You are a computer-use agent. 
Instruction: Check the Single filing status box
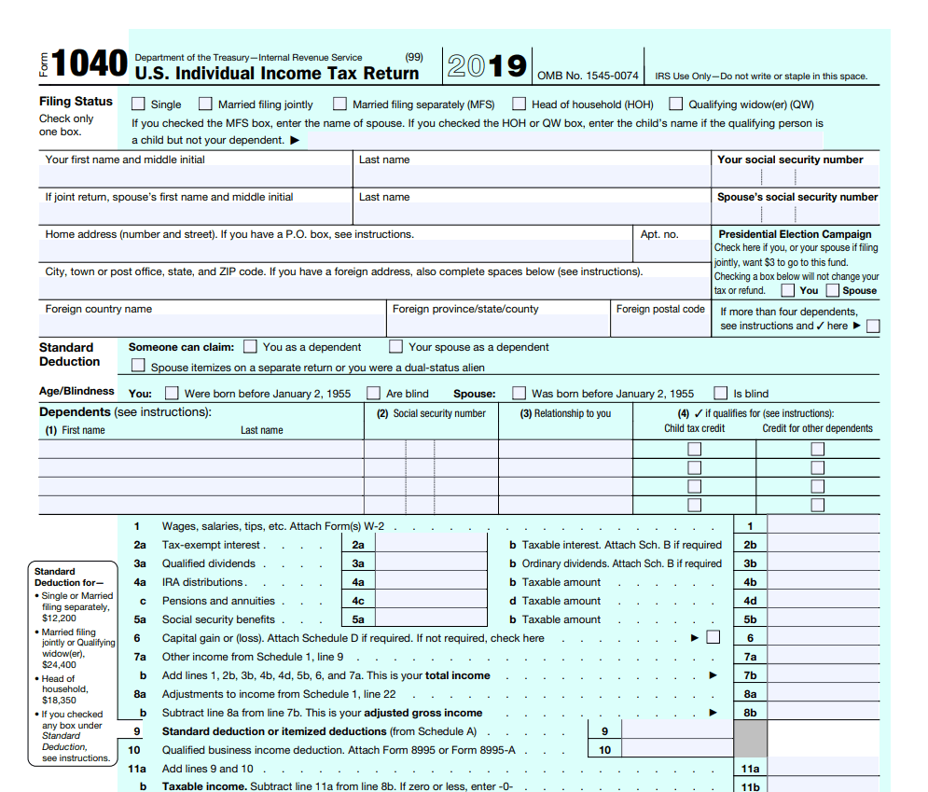138,104
